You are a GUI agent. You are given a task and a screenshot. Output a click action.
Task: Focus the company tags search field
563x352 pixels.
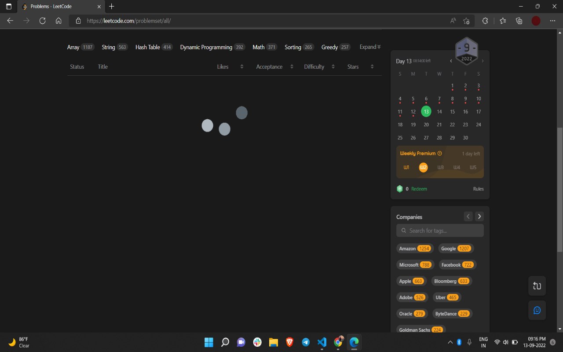tap(440, 231)
